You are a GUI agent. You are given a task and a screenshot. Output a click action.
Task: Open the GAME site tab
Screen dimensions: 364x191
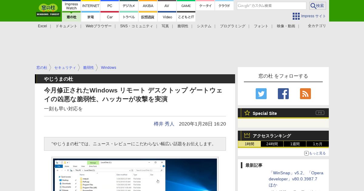186,5
